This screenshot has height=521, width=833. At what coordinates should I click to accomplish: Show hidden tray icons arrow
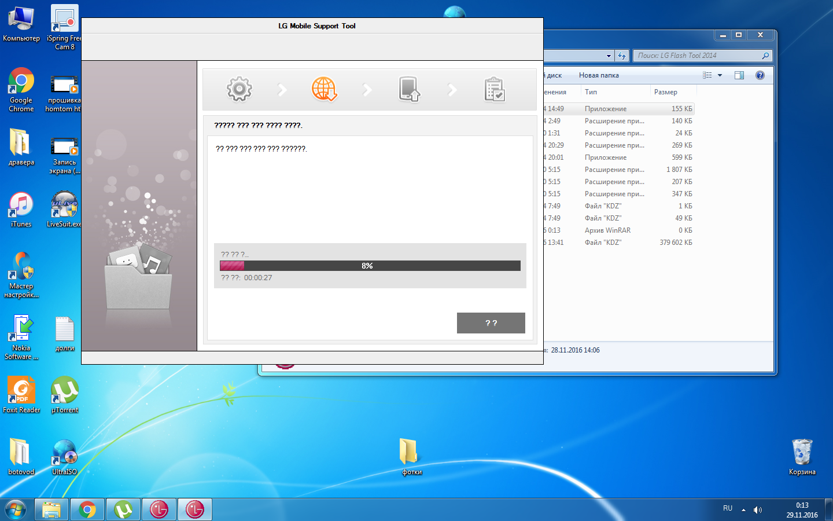click(x=743, y=510)
